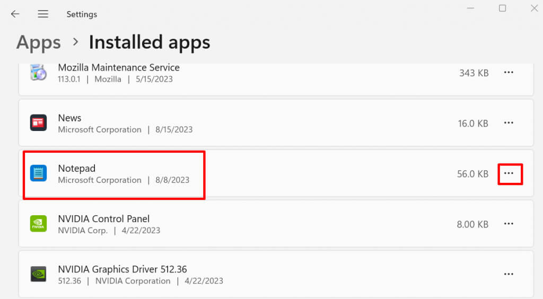The height and width of the screenshot is (299, 543).
Task: Open more options for Mozilla Maintenance Service
Action: click(x=509, y=73)
